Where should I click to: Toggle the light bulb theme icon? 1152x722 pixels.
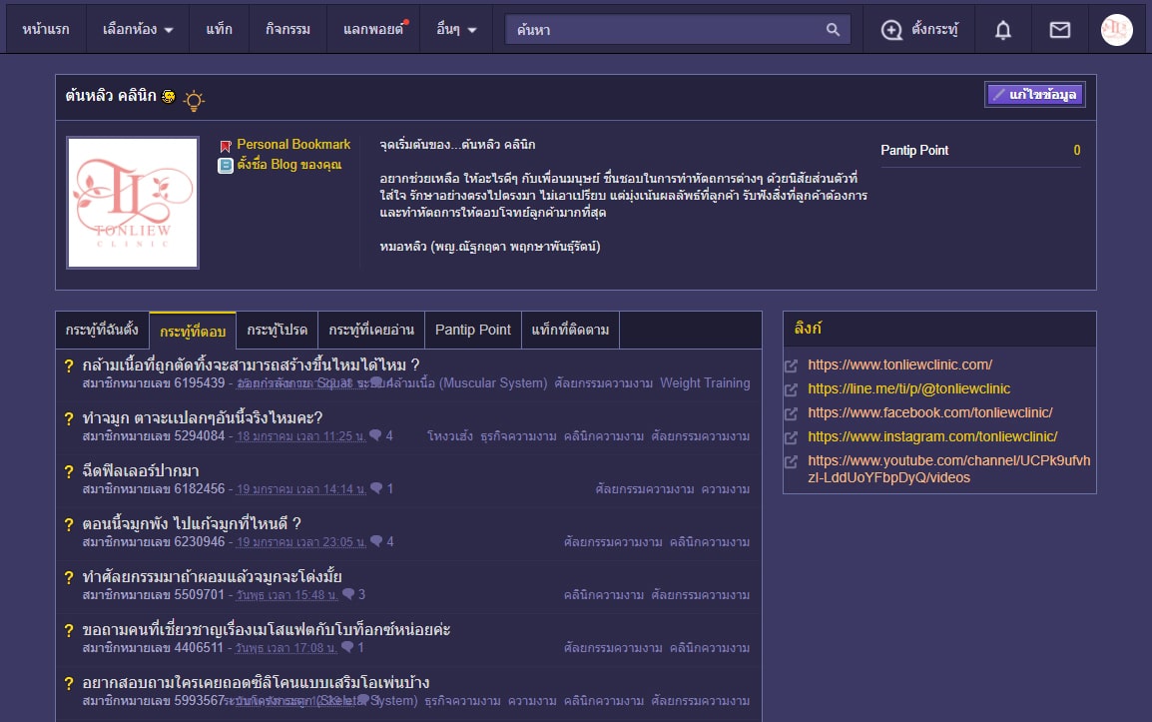[194, 99]
